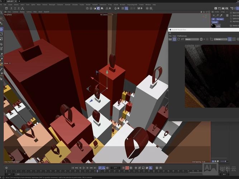Click the Redshift RenderView RT icon

(x=183, y=39)
